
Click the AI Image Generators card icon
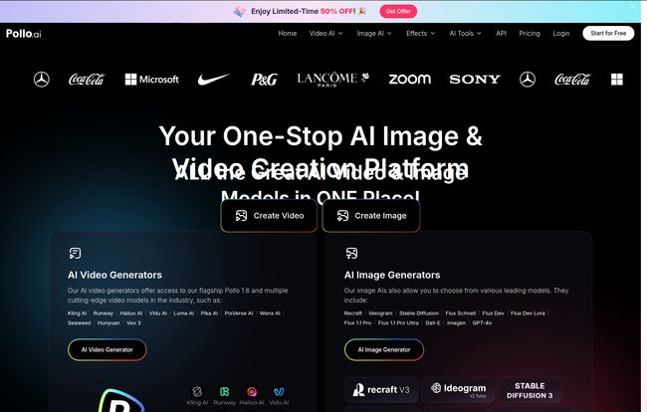tap(351, 253)
